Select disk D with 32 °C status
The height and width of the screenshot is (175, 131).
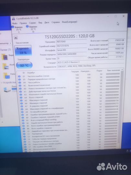click(32, 29)
